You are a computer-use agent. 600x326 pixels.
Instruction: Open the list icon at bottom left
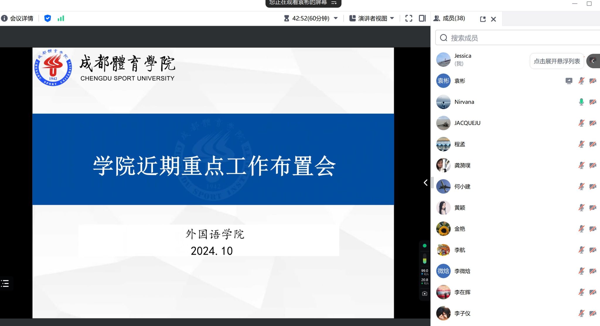coord(5,283)
